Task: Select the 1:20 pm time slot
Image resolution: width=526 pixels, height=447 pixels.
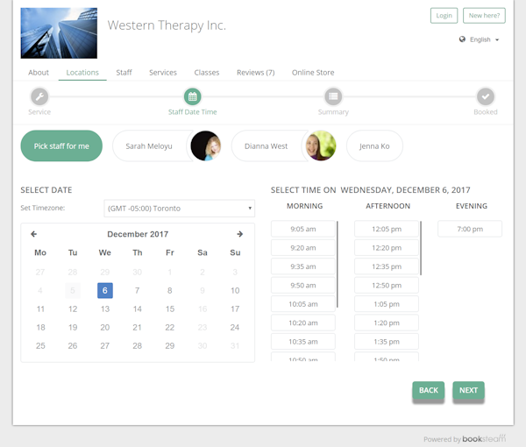Action: [x=387, y=323]
